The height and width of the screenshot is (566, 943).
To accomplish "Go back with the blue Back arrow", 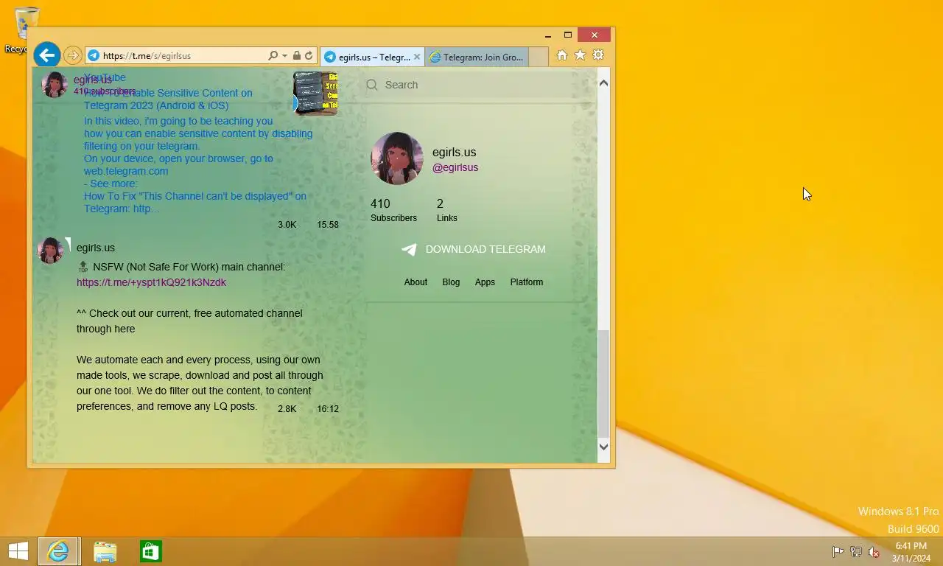I will tap(46, 55).
